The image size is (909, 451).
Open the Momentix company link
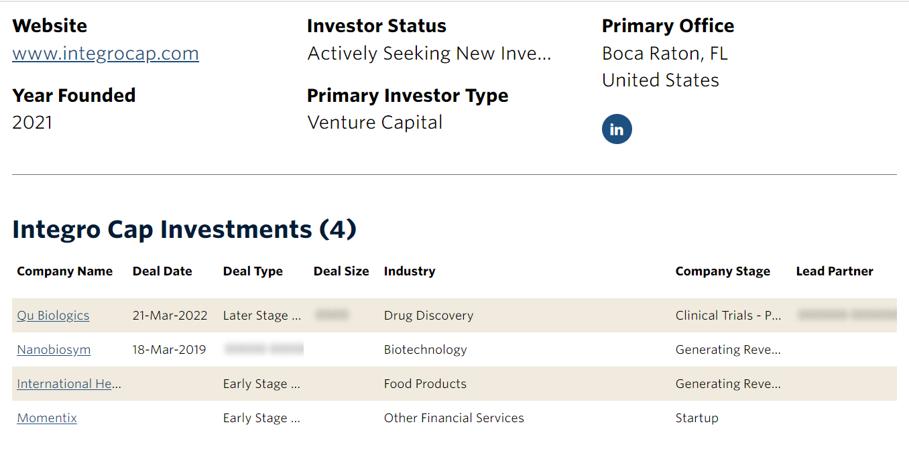[47, 418]
